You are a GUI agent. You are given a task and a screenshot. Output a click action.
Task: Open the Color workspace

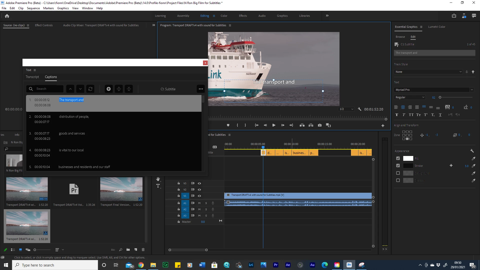[224, 16]
